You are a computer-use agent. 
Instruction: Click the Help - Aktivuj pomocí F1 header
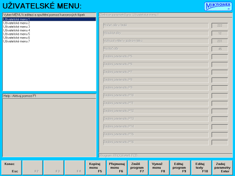coord(49,96)
